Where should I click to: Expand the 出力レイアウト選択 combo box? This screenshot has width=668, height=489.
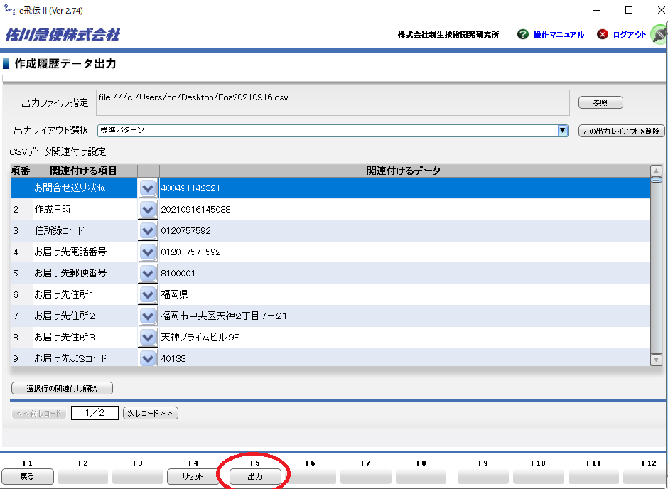[563, 130]
